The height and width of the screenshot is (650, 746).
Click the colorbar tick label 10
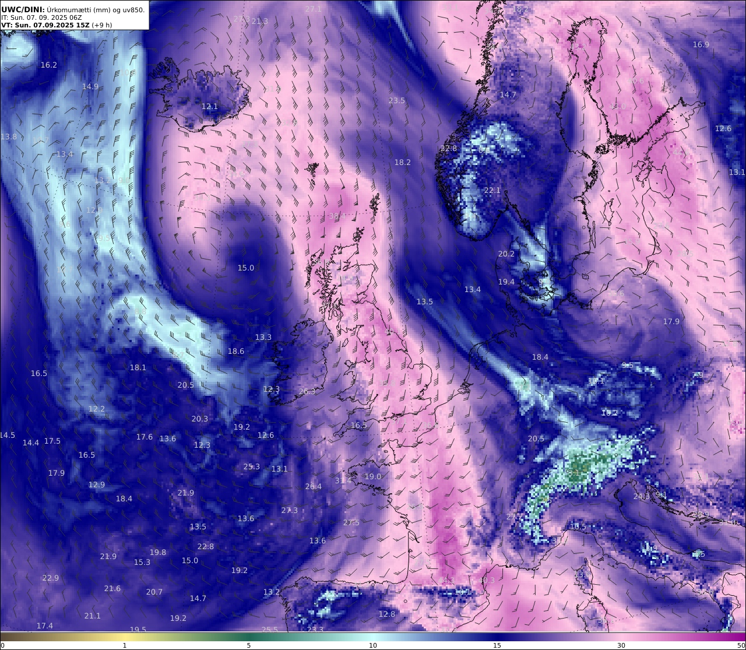(x=373, y=645)
